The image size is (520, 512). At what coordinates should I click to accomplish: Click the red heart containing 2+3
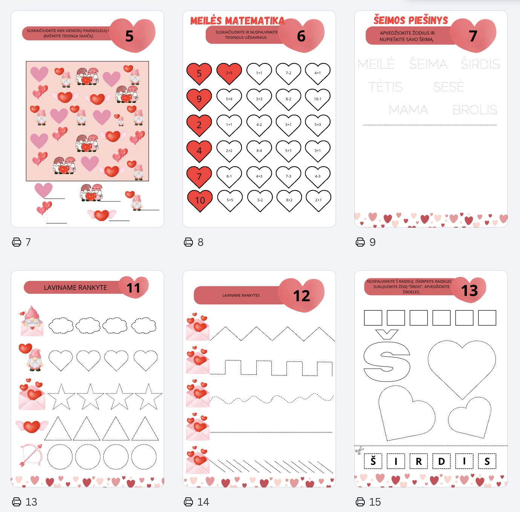click(229, 73)
